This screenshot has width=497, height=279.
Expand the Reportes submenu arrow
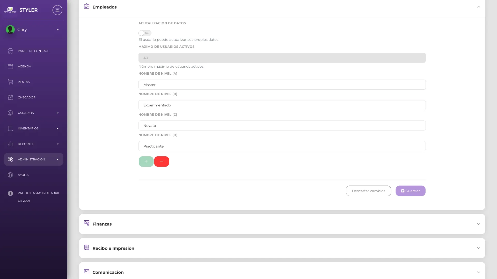(x=58, y=144)
